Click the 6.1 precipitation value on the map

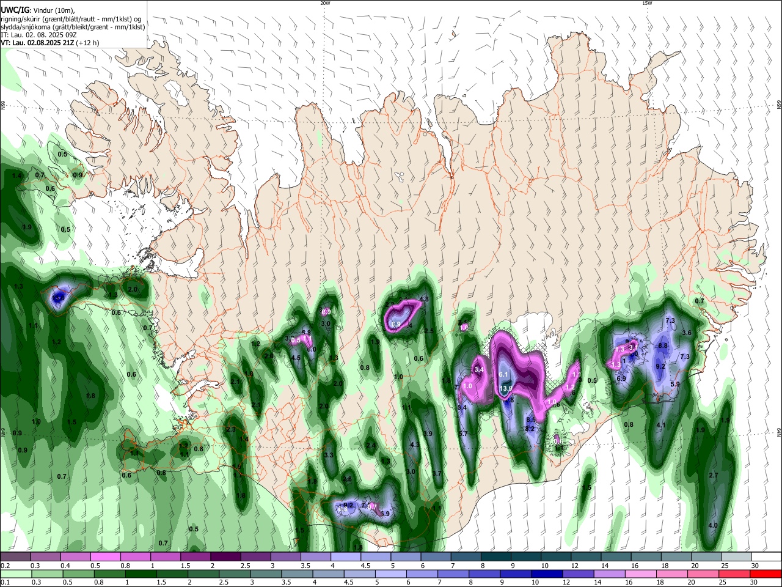click(504, 374)
